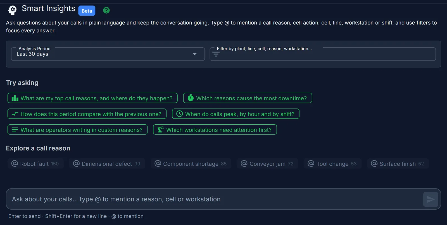This screenshot has height=225, width=447.
Task: Select the Dimensional defect call reason label
Action: [107, 164]
